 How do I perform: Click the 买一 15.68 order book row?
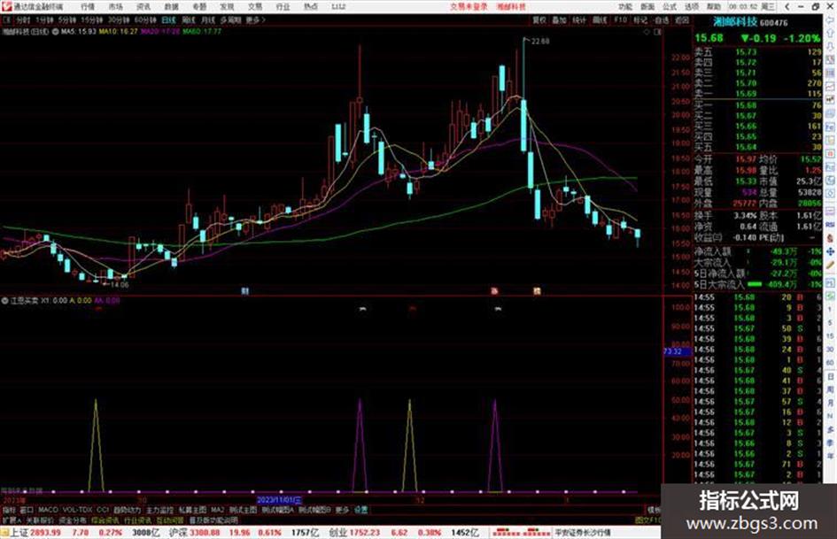(758, 105)
